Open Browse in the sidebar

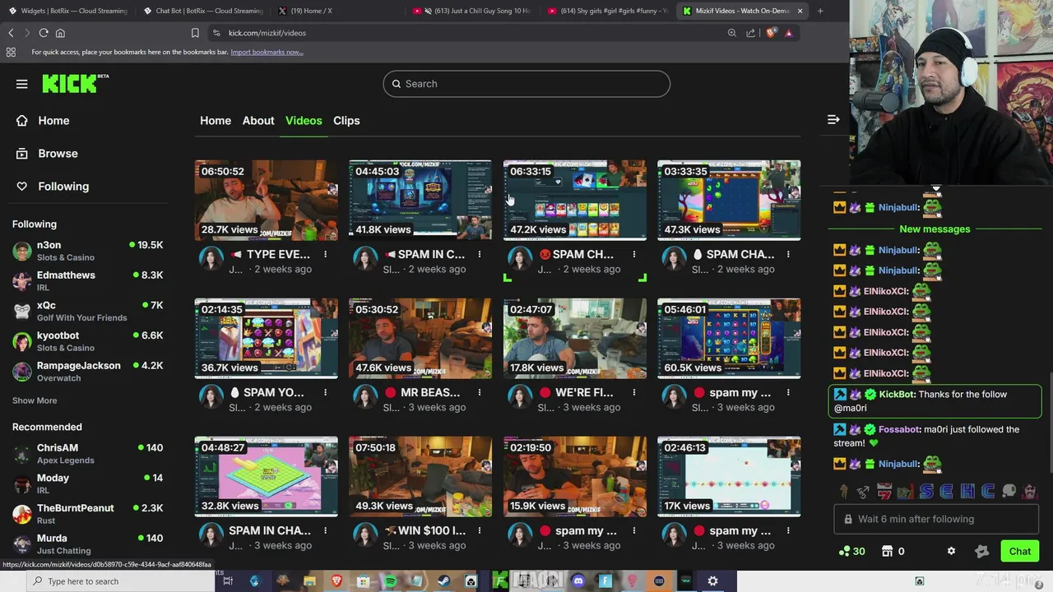click(x=58, y=154)
